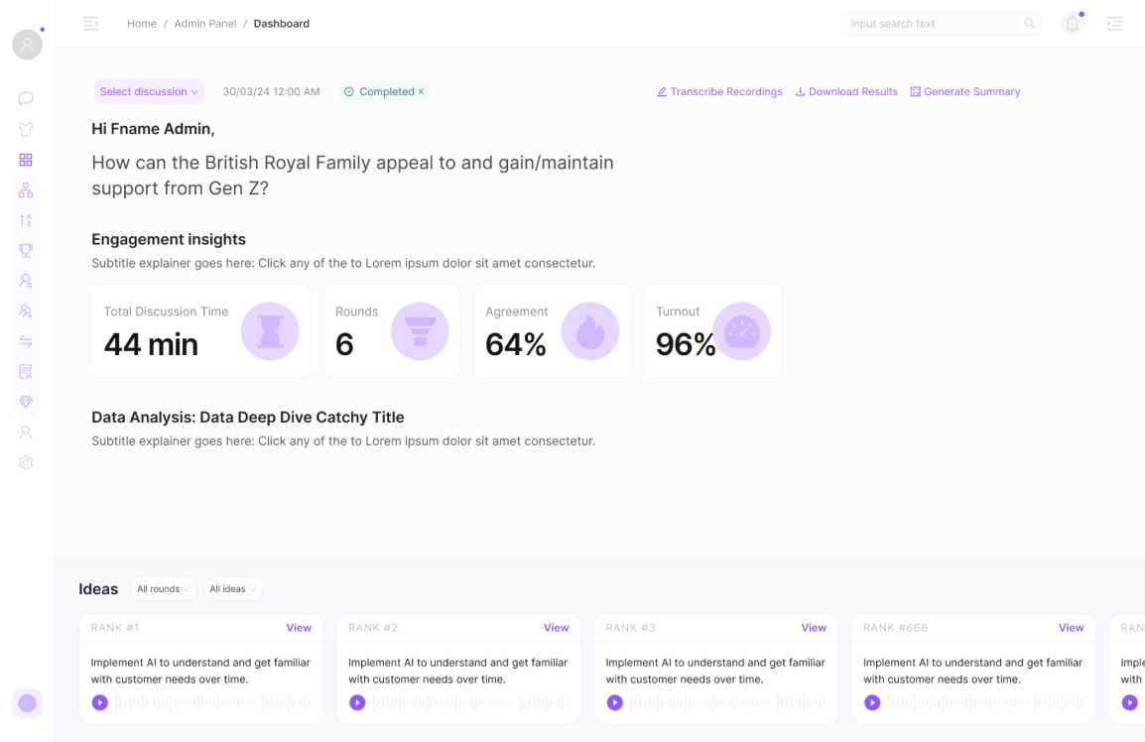Image resolution: width=1145 pixels, height=742 pixels.
Task: Click the 64% agreement value
Action: click(x=516, y=344)
